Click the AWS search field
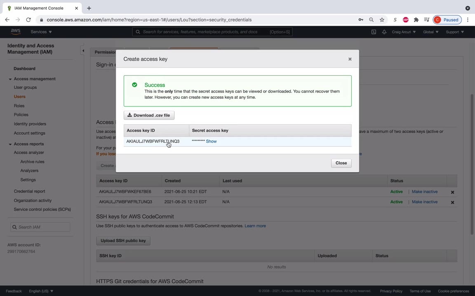 [212, 32]
